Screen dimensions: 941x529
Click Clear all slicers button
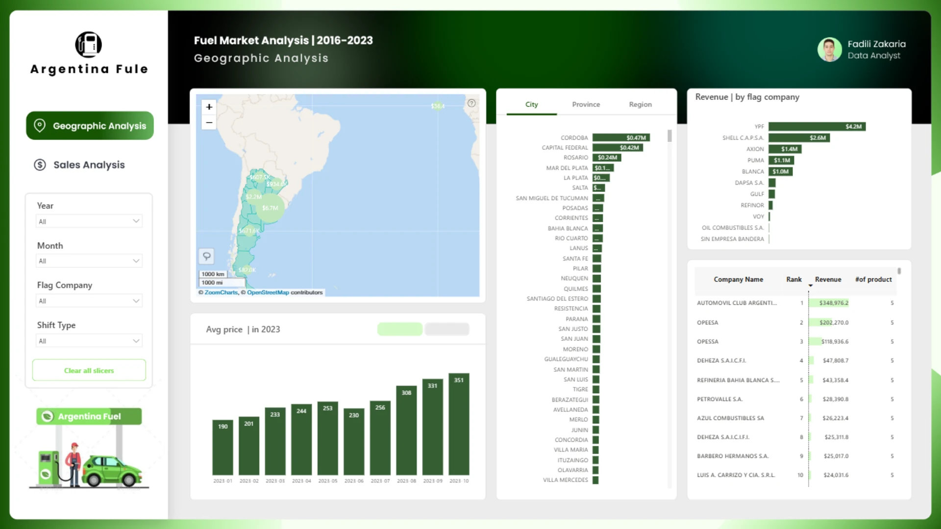[89, 370]
